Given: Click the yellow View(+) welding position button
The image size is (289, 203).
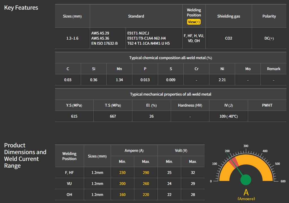Looking at the screenshot, I should coord(194,22).
